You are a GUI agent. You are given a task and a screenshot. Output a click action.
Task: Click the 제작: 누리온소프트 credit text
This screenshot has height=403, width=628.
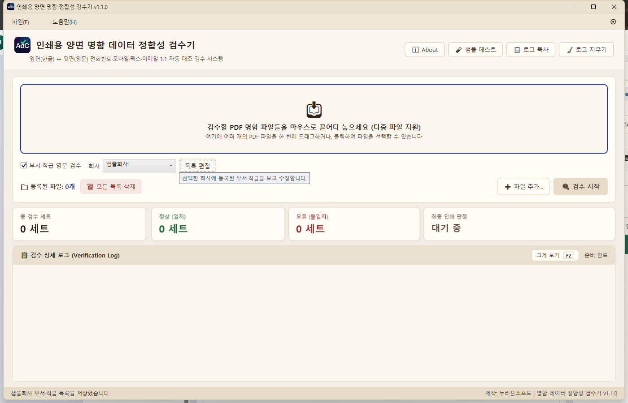pos(508,393)
